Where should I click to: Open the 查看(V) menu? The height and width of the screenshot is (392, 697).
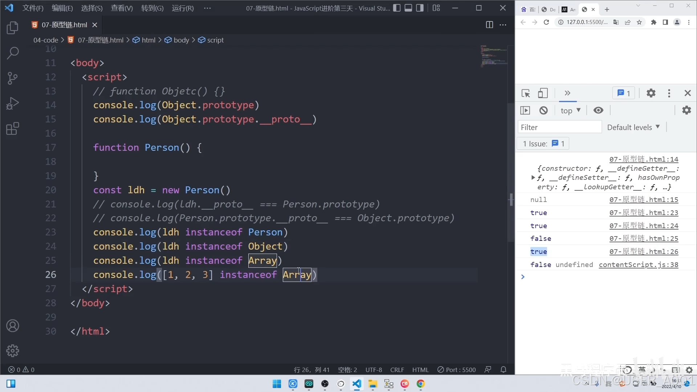tap(122, 8)
